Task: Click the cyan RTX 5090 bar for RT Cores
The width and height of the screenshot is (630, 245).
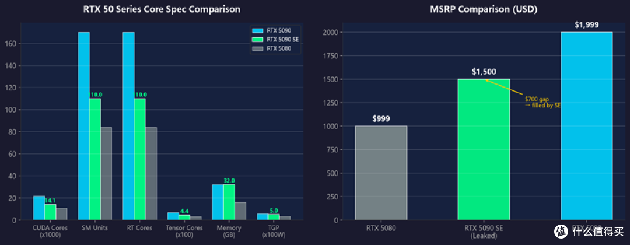Action: point(128,126)
